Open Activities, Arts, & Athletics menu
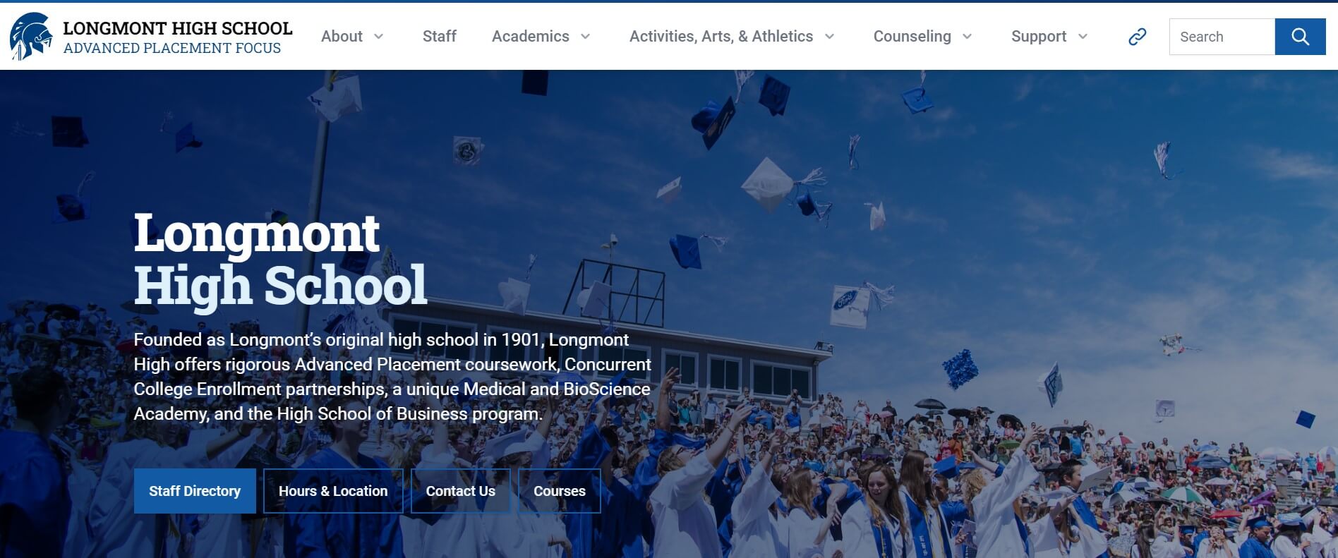 721,36
